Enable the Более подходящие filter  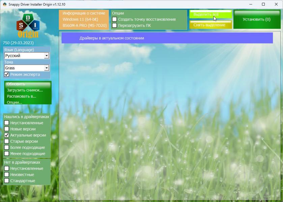click(7, 147)
